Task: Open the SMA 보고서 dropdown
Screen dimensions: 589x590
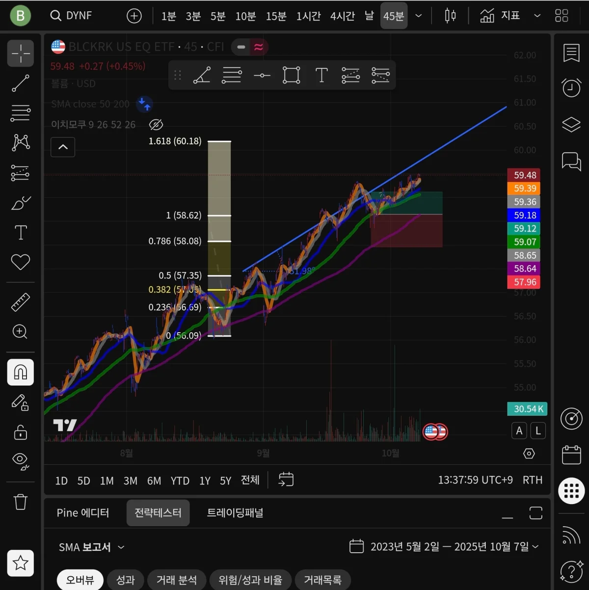Action: point(92,547)
